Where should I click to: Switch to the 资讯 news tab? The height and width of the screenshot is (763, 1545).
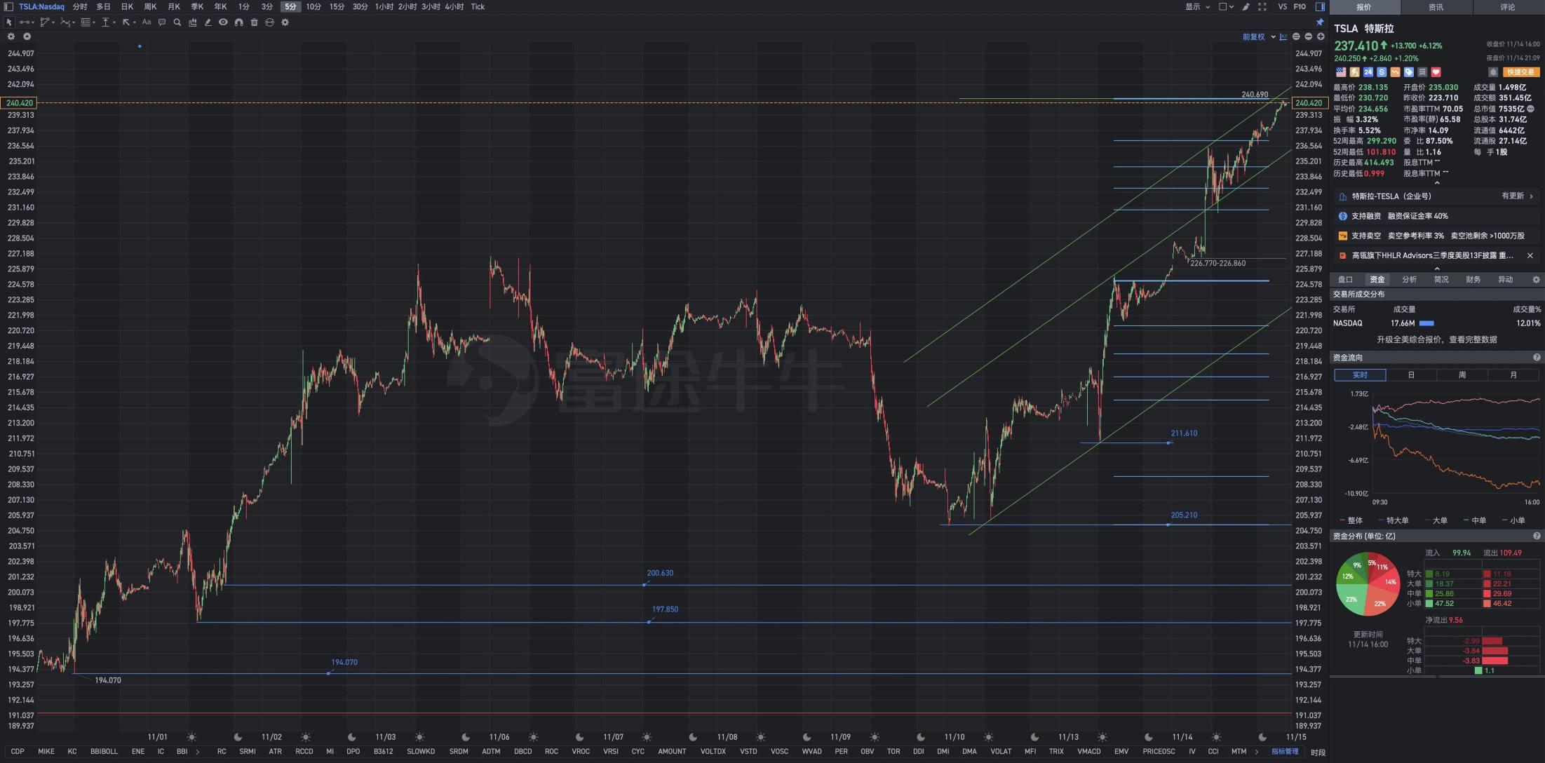click(1436, 7)
